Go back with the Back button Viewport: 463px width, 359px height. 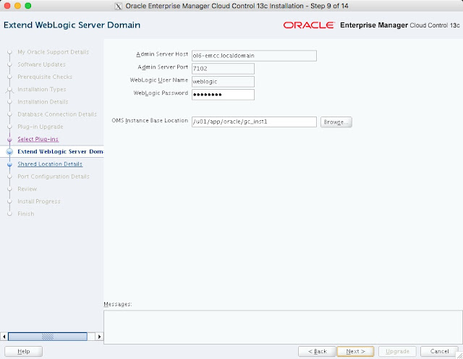(x=317, y=351)
